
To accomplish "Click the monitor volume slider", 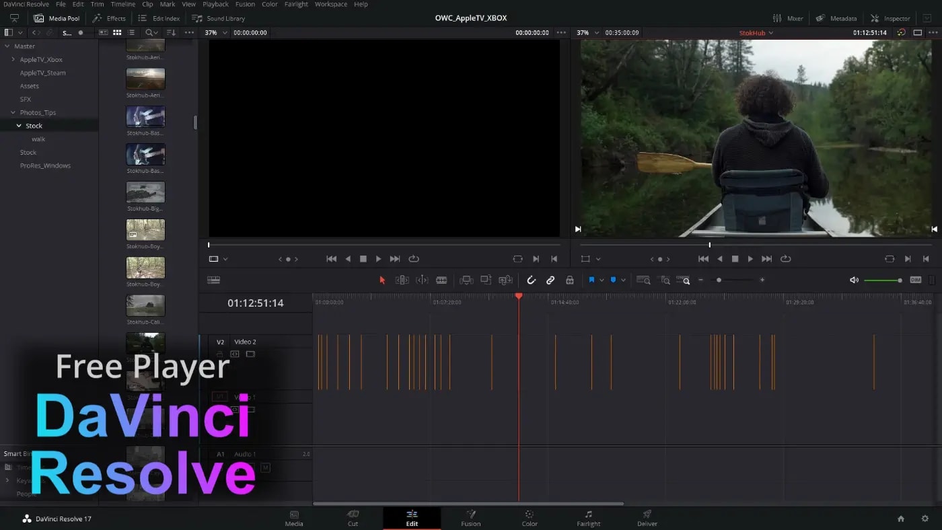I will click(x=882, y=280).
